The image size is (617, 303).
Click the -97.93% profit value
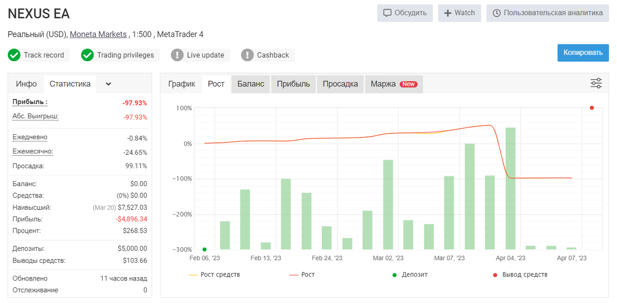(x=135, y=103)
